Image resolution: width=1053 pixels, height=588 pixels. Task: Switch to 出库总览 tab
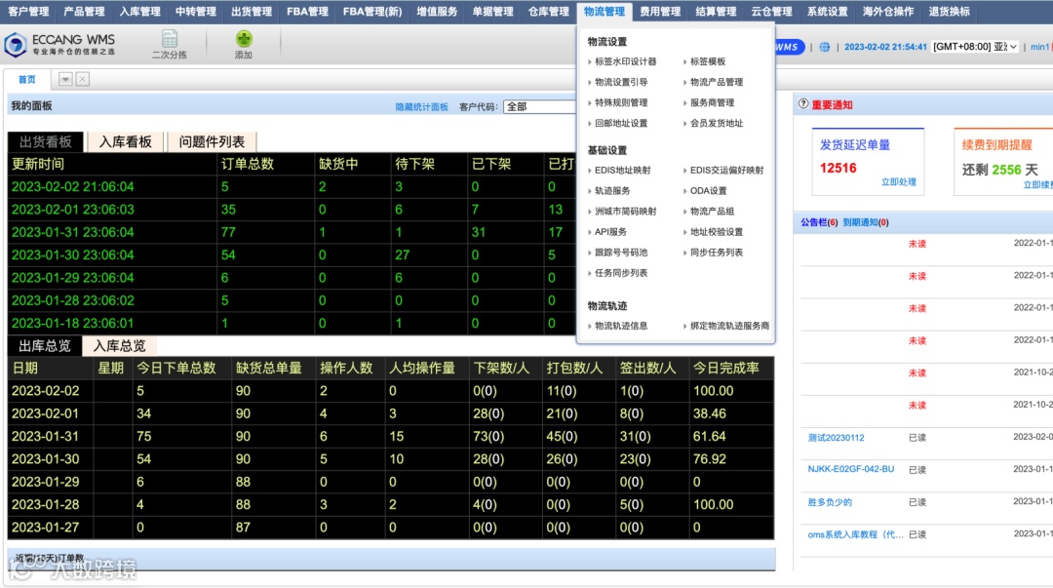pos(44,346)
